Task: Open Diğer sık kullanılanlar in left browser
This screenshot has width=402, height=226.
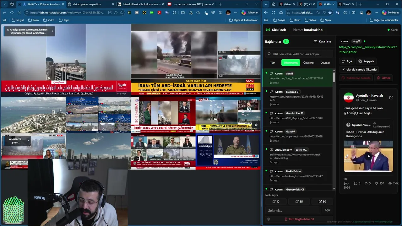Action: pyautogui.click(x=243, y=20)
